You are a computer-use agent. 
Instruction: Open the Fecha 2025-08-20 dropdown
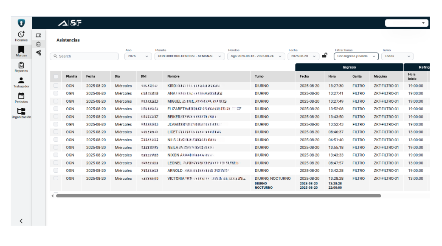coord(303,56)
